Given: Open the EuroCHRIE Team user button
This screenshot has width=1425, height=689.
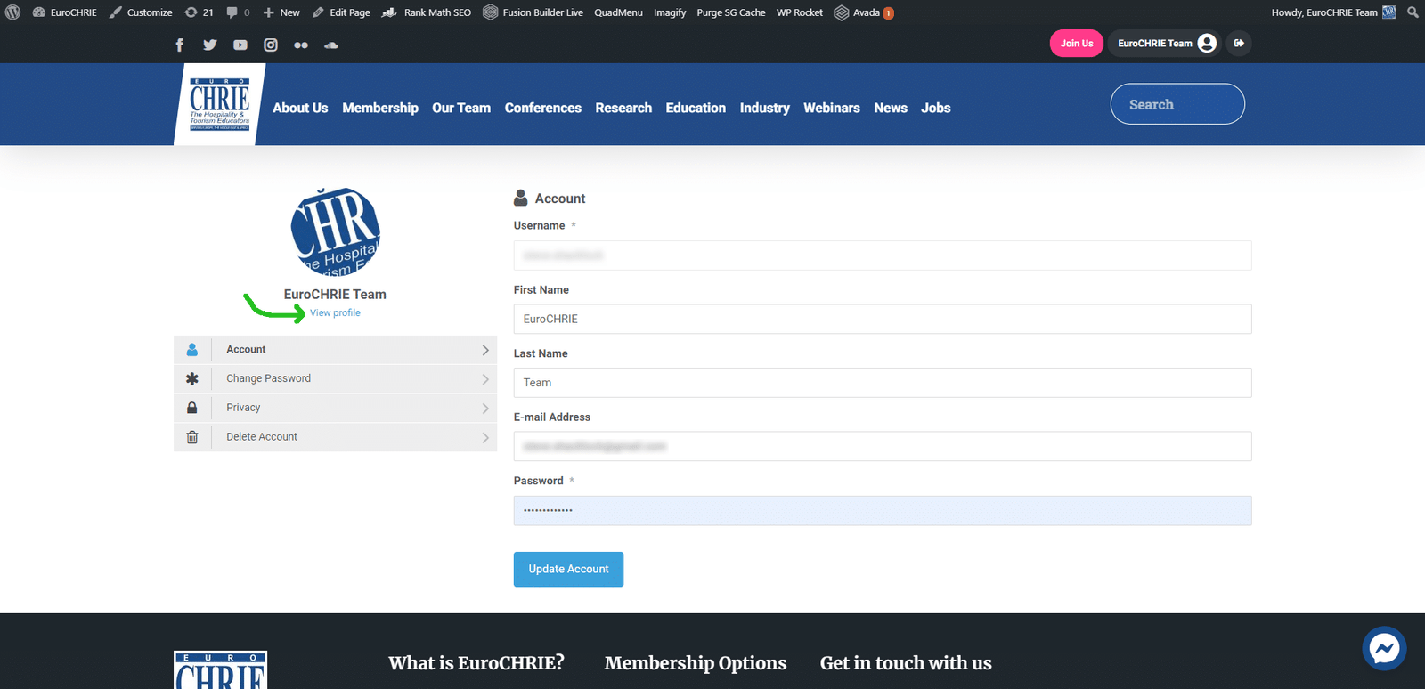Looking at the screenshot, I should coord(1166,44).
